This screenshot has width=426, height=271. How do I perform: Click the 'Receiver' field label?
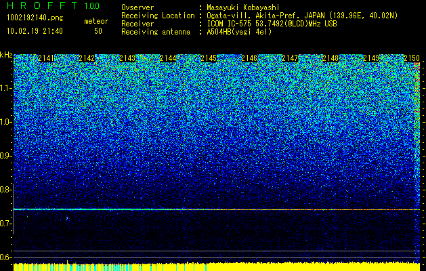pos(137,24)
